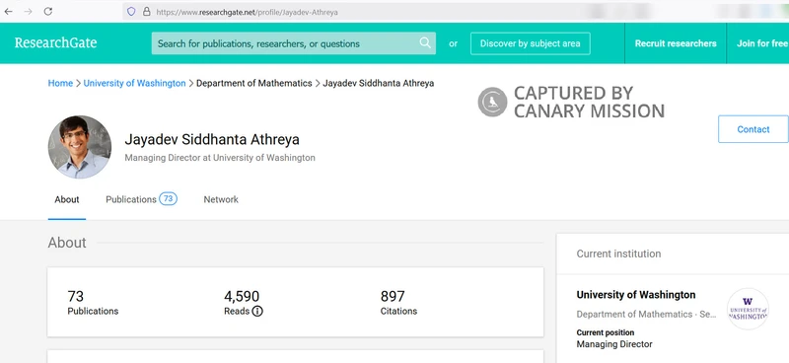The height and width of the screenshot is (363, 789).
Task: Open University of Washington breadcrumb link
Action: coord(134,83)
